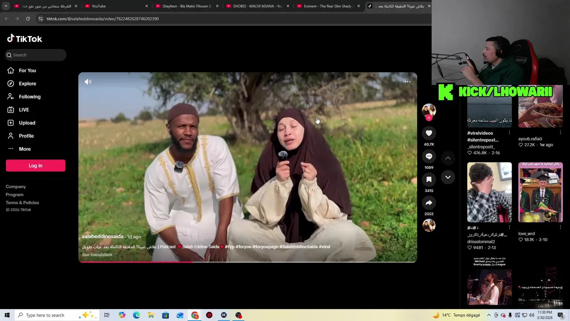Open comments with the speech bubble icon
Viewport: 570px width, 321px height.
tap(429, 156)
